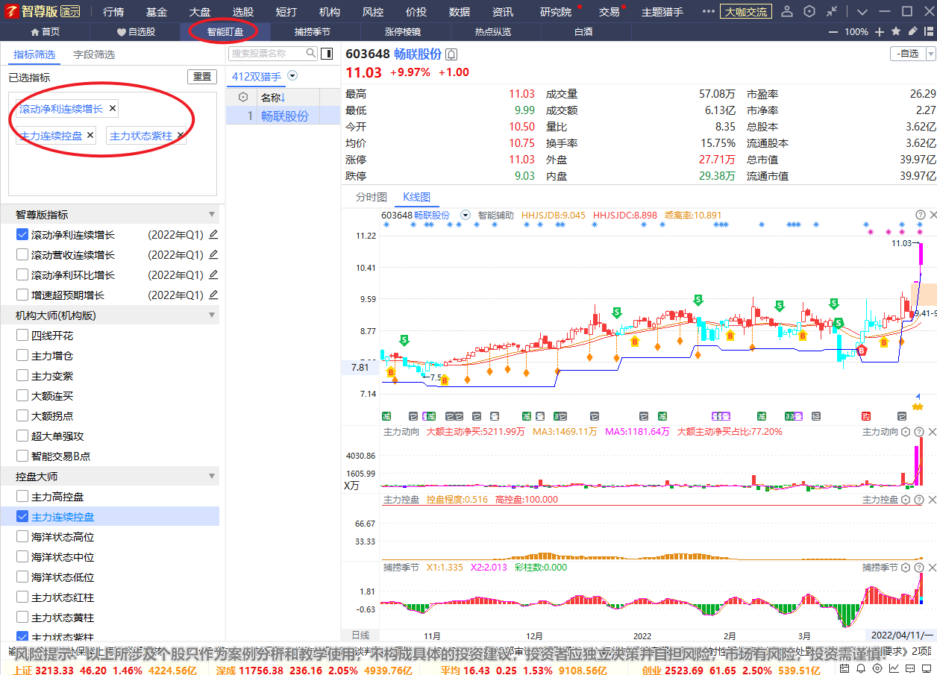This screenshot has height=675, width=937.
Task: Zoom in with the plus icon beside 100%
Action: click(x=880, y=32)
